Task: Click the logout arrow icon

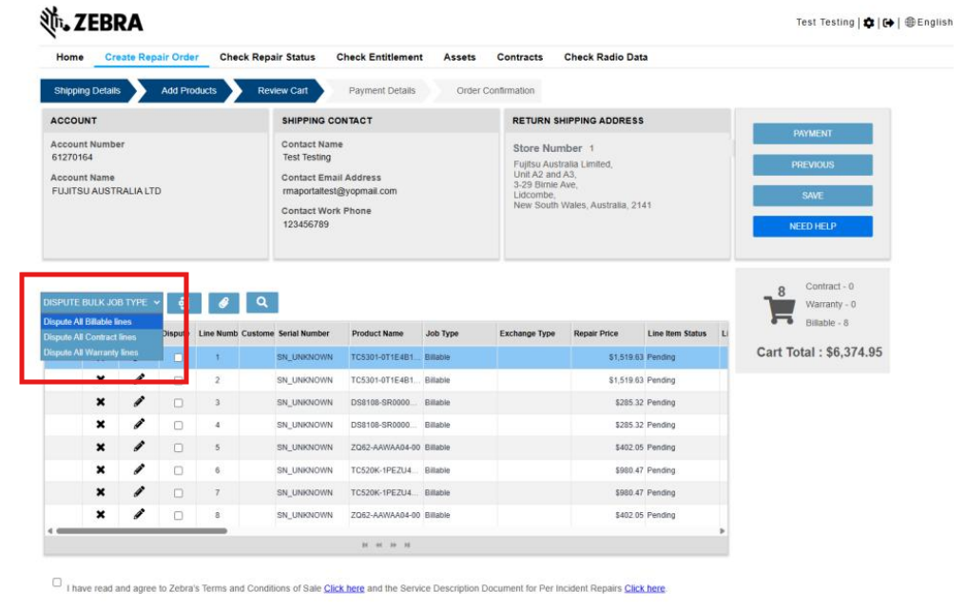Action: pyautogui.click(x=888, y=23)
